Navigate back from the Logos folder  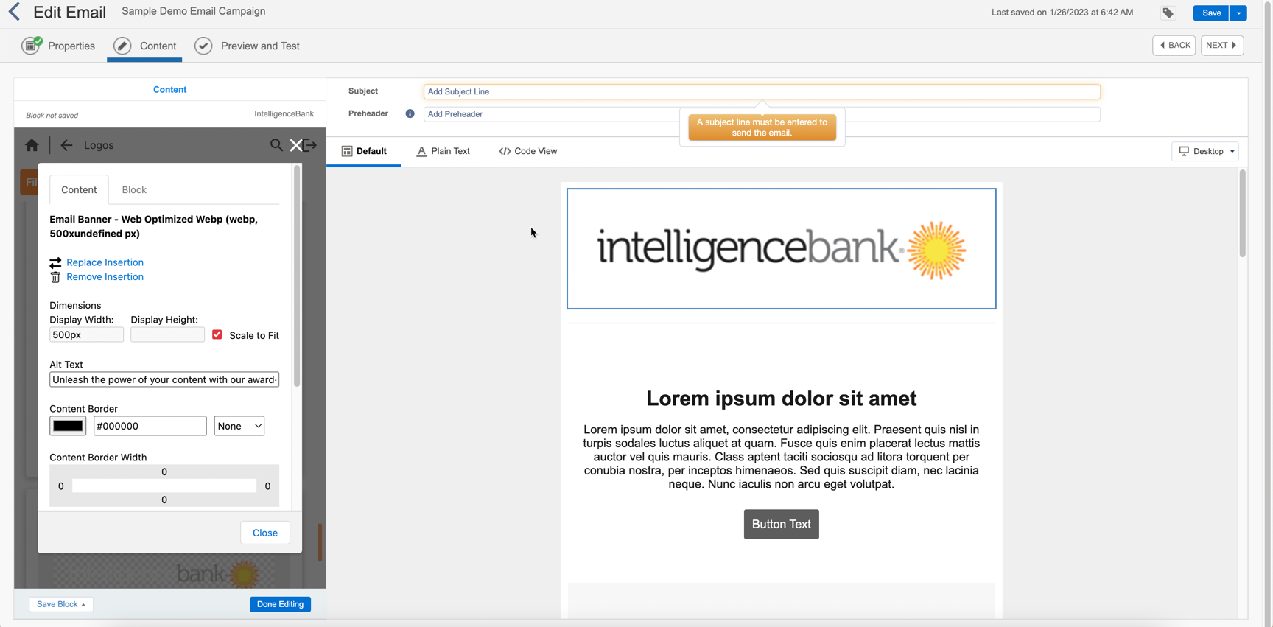[66, 145]
